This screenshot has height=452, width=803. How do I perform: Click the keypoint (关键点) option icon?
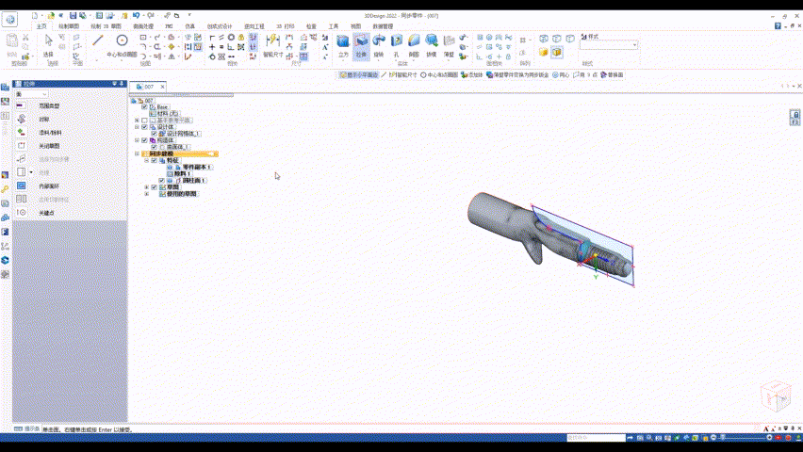[21, 213]
